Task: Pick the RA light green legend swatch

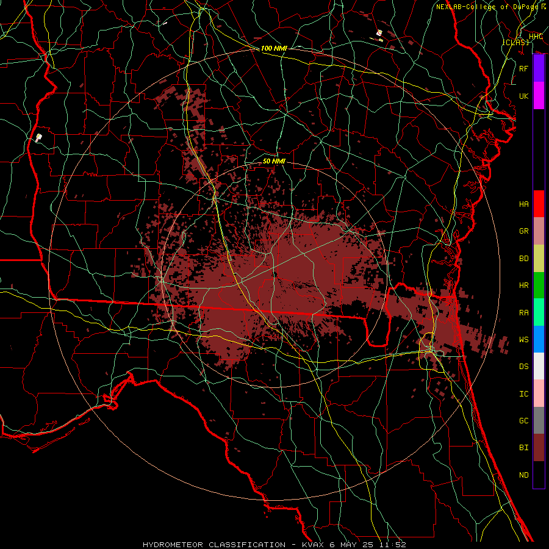Action: (539, 312)
